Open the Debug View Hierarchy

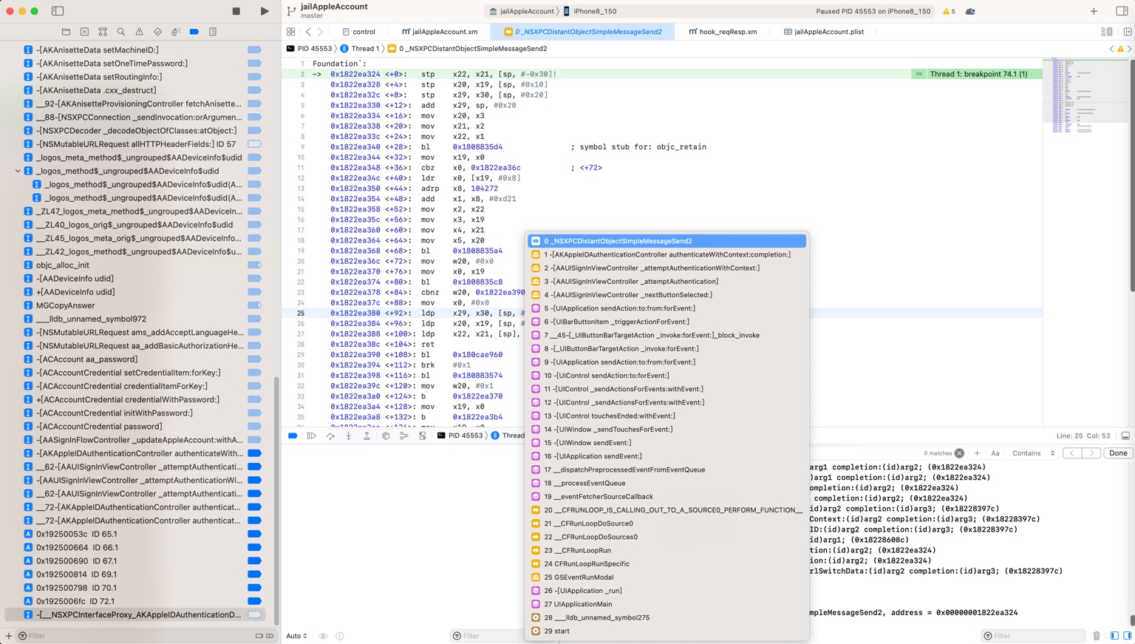[386, 435]
